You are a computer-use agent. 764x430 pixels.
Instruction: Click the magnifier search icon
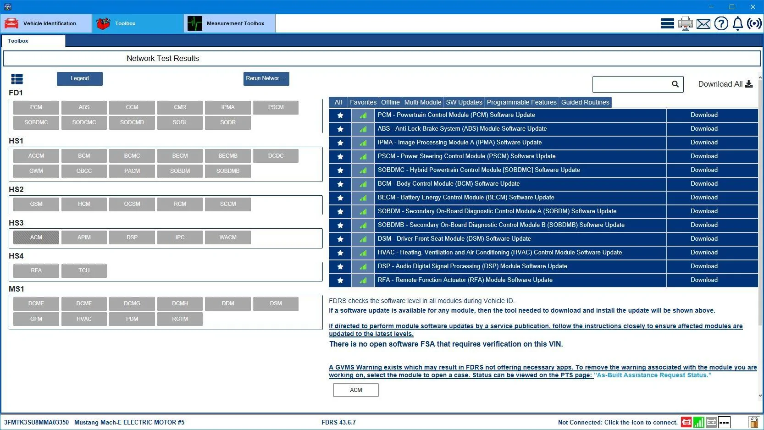click(x=675, y=84)
